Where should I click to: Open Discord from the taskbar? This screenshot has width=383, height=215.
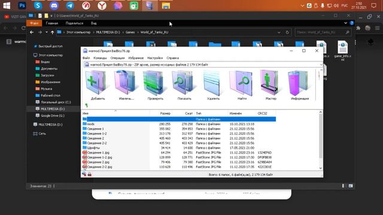[x=54, y=5]
